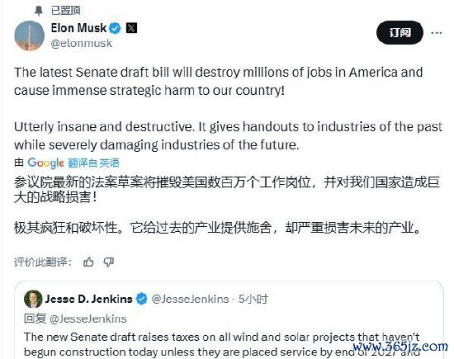The image size is (454, 359).
Task: Open the @elonmusk handle link
Action: 82,44
